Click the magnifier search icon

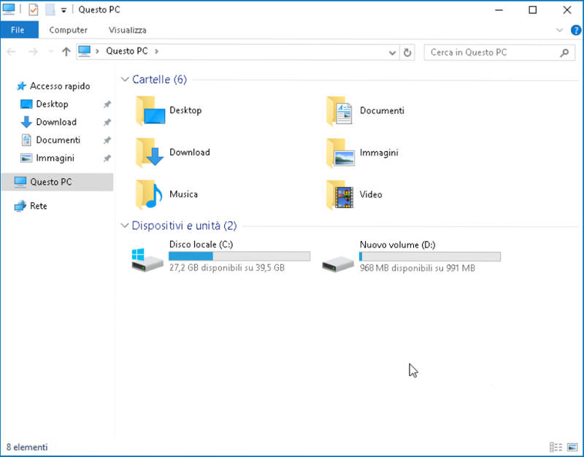pos(564,53)
